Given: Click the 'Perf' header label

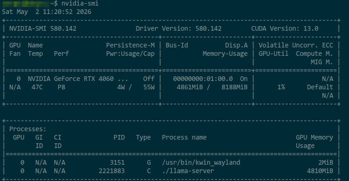Looking at the screenshot, I should 61,54.
